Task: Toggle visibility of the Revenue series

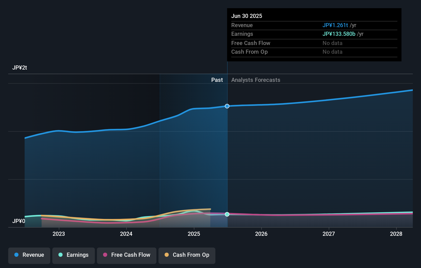Action: point(29,255)
